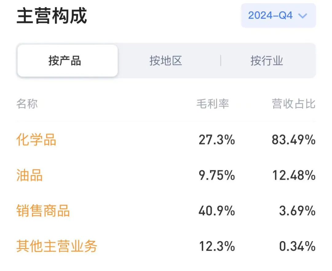Open the 化学品 product link
Screen dimensions: 332x271
(36, 139)
